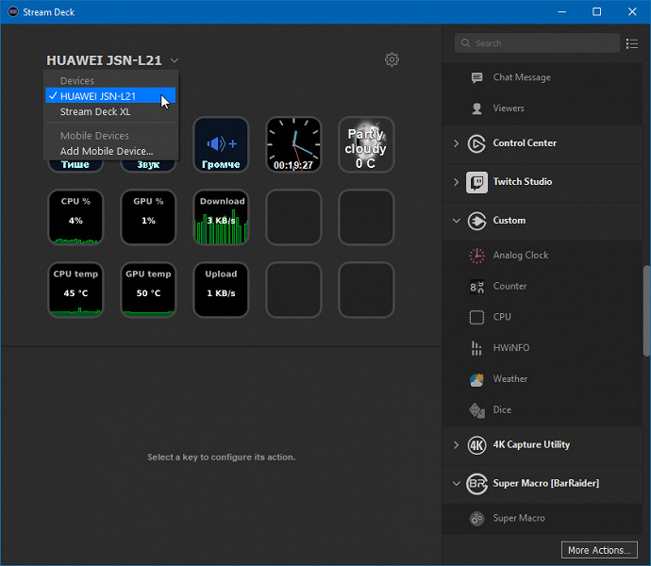Choose Add Mobile Device... menu entry
Viewport: 651px width, 566px height.
click(110, 151)
